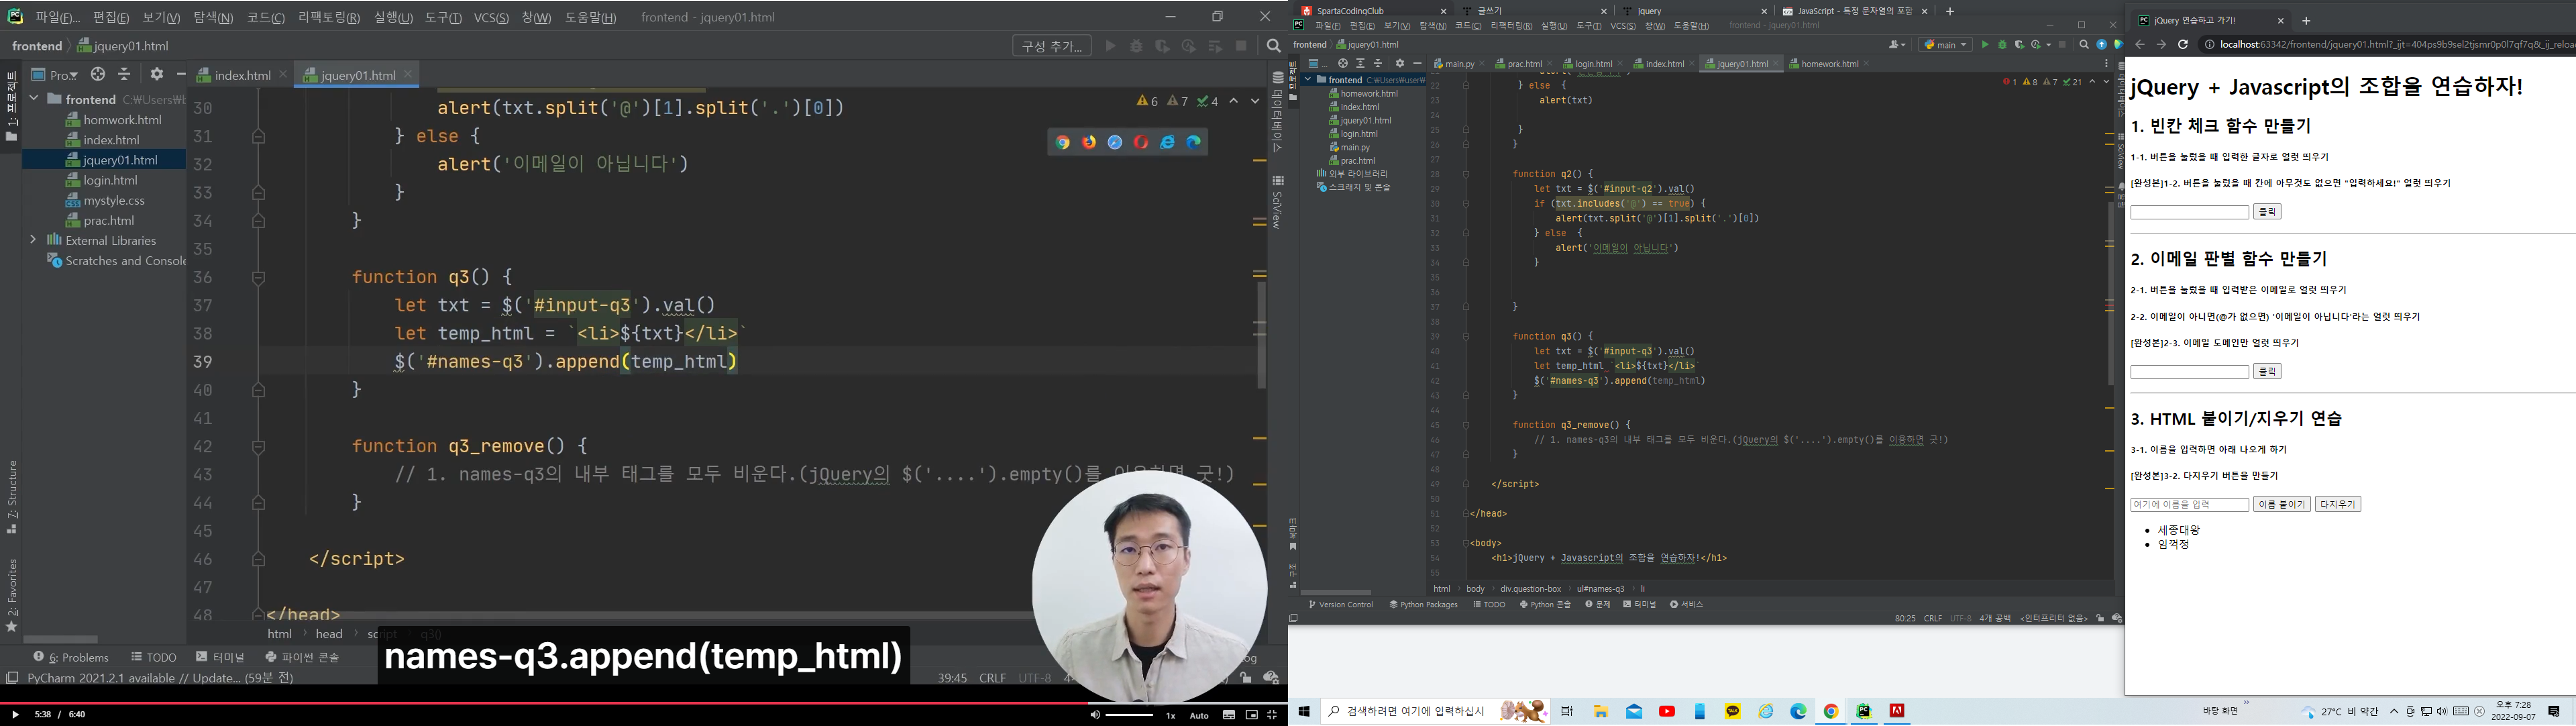Screen dimensions: 2576x726
Task: Click the Windows taskbar search box
Action: coord(1436,711)
